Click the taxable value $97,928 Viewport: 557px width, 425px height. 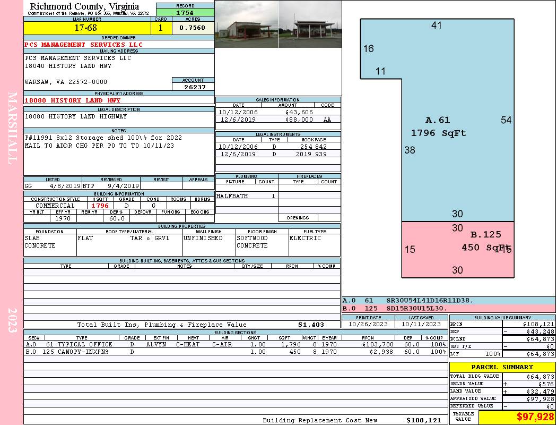tap(516, 417)
